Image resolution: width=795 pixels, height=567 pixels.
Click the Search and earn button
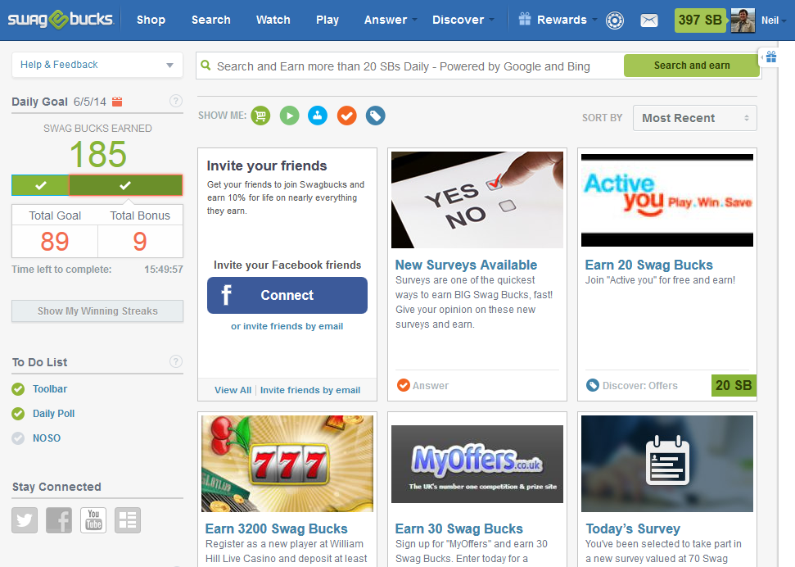click(692, 66)
